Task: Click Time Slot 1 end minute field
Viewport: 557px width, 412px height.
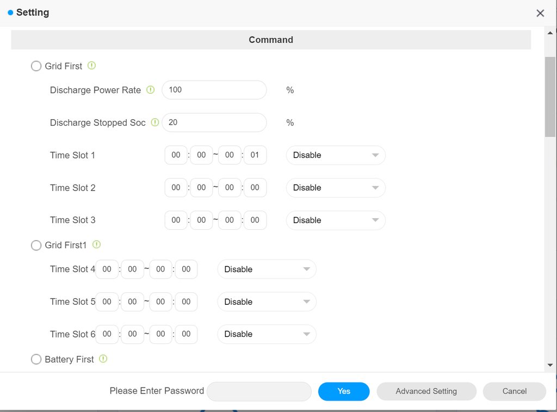Action: (x=255, y=155)
